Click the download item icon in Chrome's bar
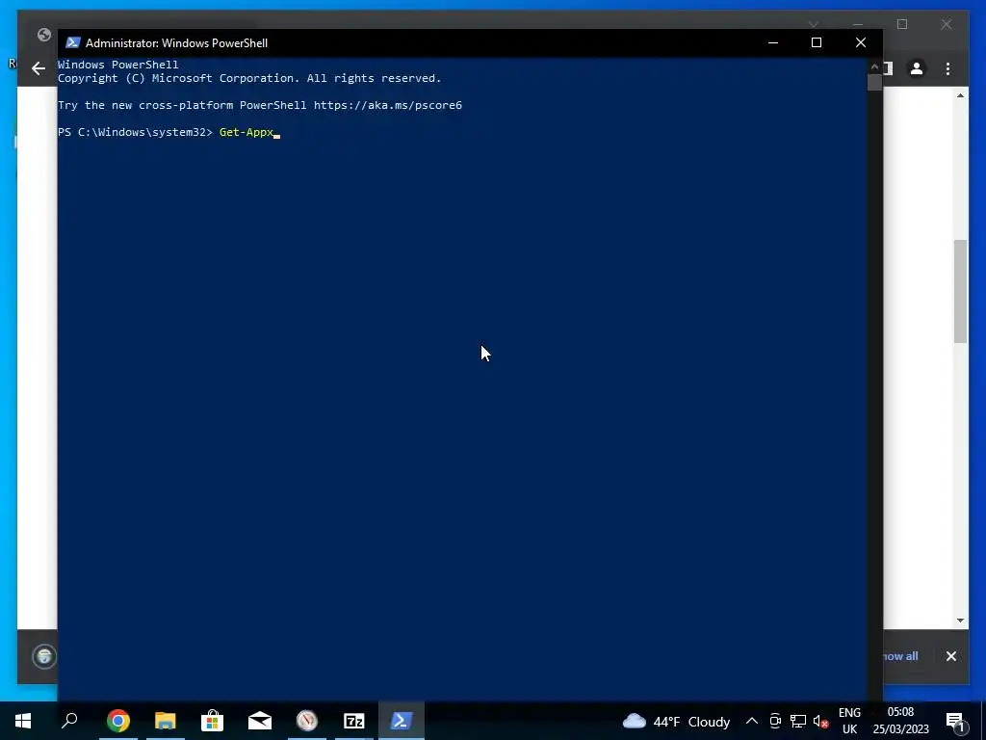The height and width of the screenshot is (740, 986). coord(44,656)
